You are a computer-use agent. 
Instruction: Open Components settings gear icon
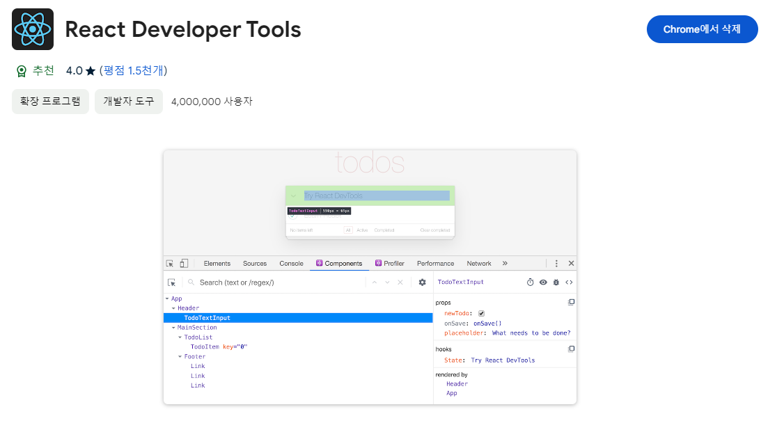point(422,282)
